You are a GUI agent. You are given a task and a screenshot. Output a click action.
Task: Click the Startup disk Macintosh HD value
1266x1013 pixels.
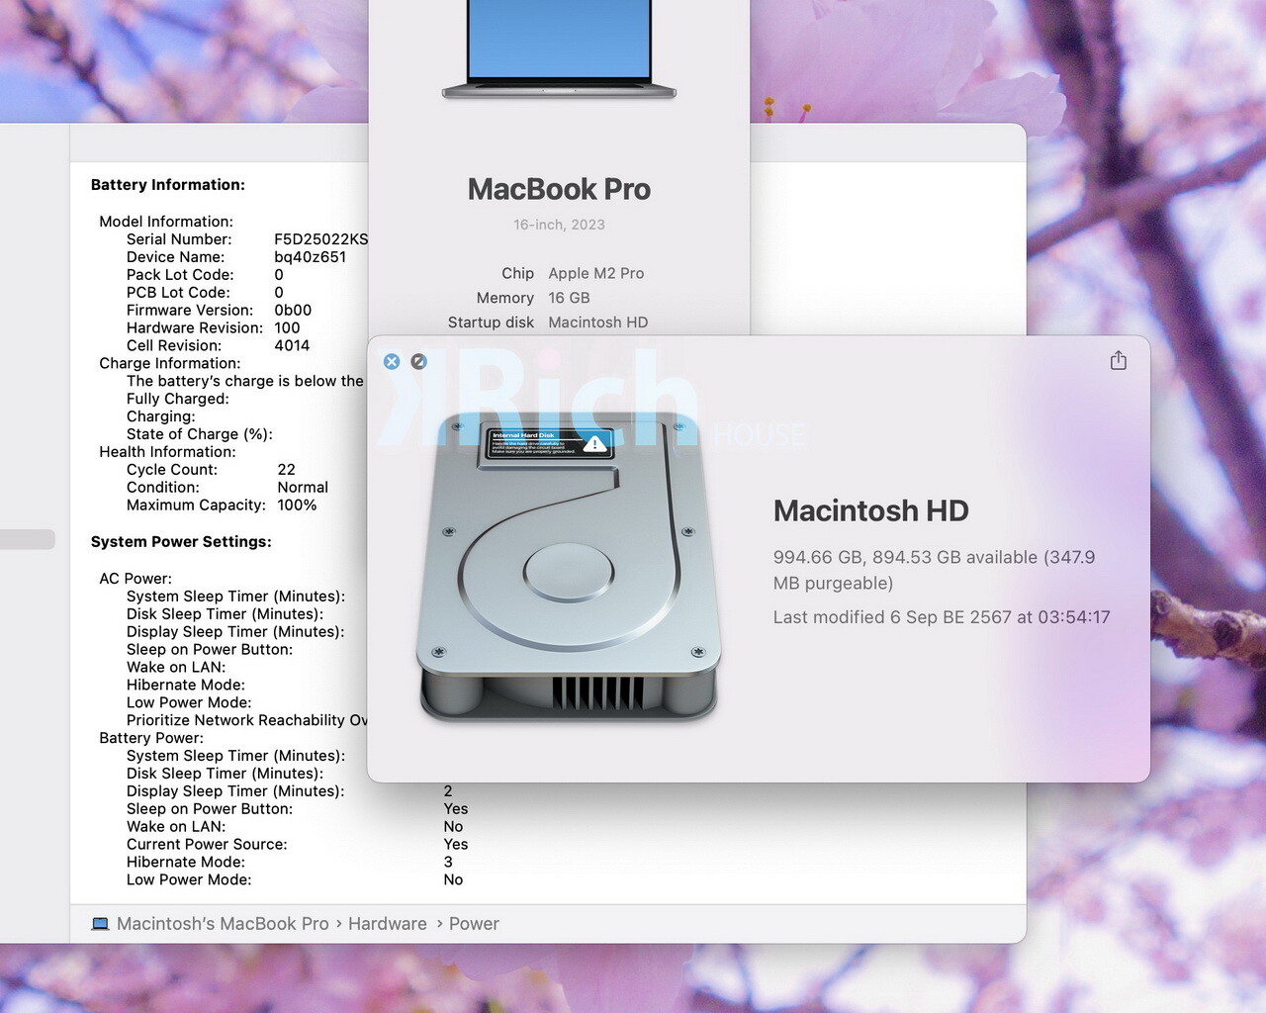tap(598, 322)
